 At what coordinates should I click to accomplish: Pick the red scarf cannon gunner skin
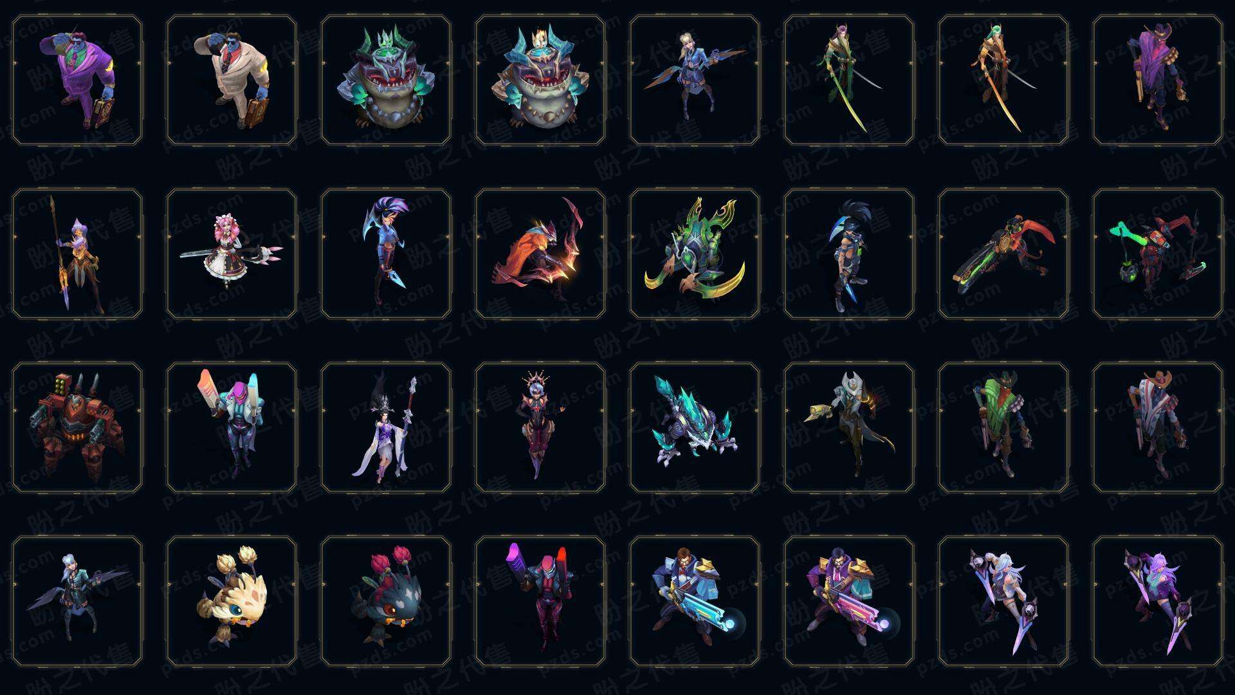[x=1003, y=254]
